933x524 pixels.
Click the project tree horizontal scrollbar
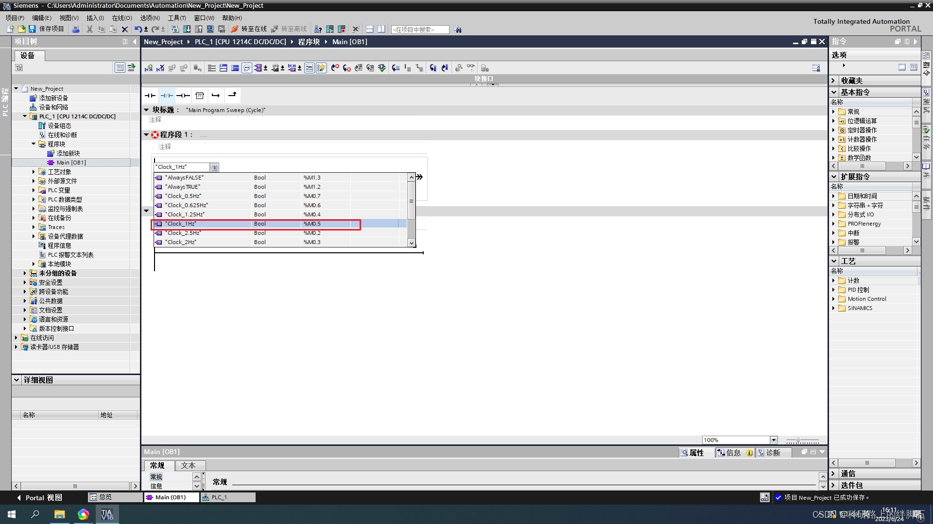point(75,486)
